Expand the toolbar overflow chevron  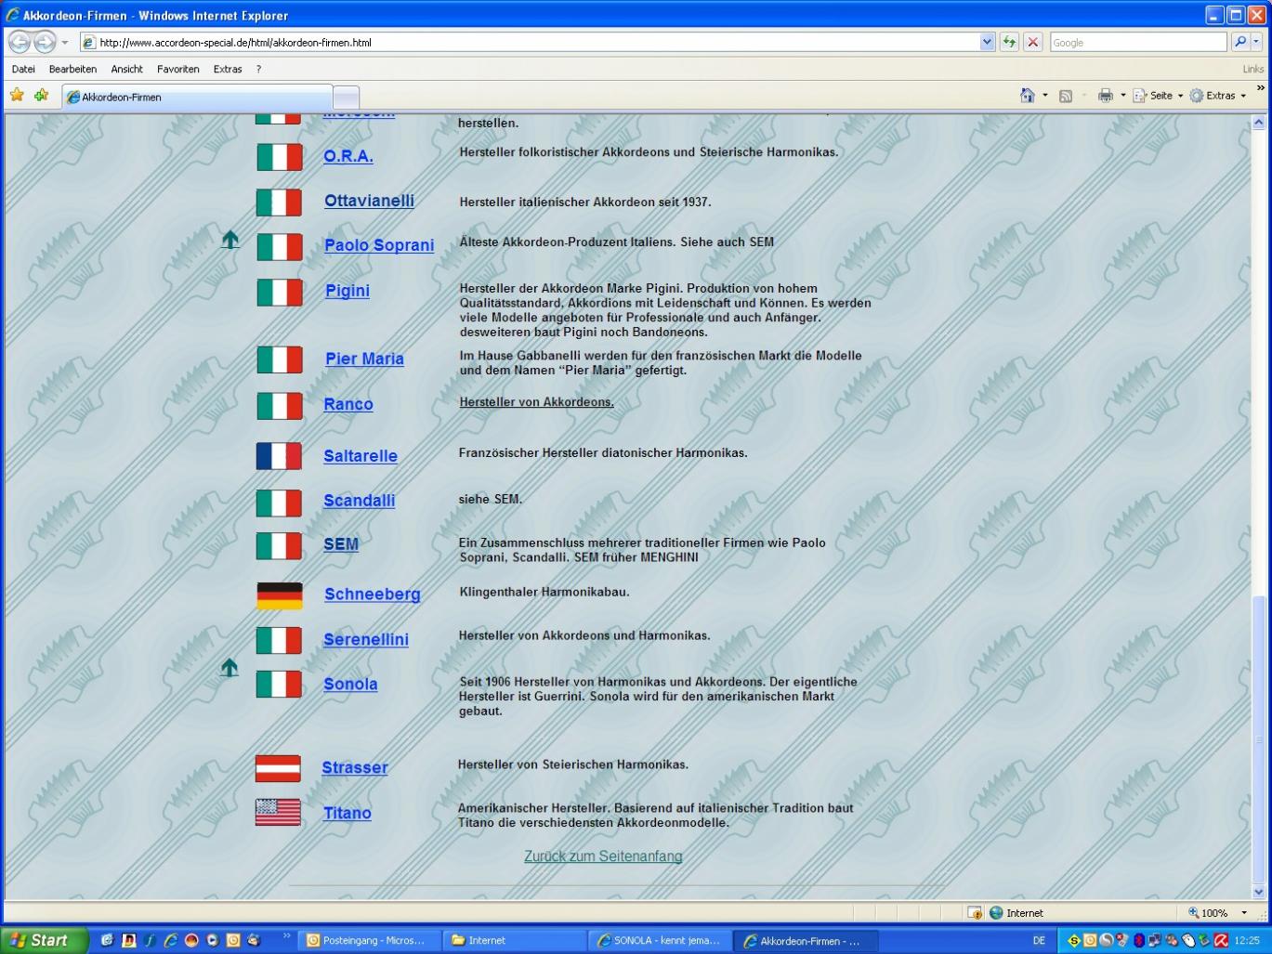click(x=1260, y=88)
